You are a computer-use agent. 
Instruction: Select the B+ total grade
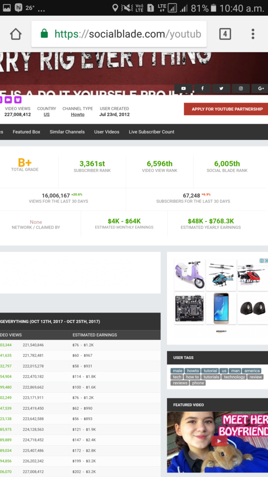click(25, 162)
